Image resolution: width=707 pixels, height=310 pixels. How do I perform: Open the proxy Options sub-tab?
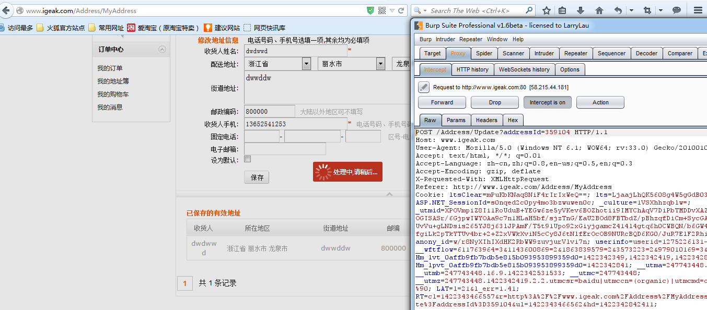(x=570, y=69)
